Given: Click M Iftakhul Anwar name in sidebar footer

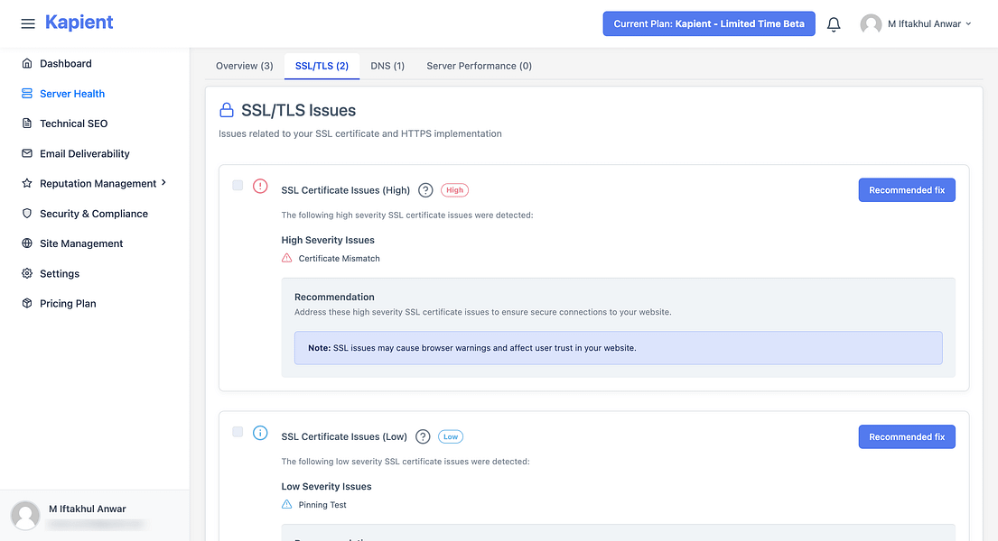Looking at the screenshot, I should [88, 509].
